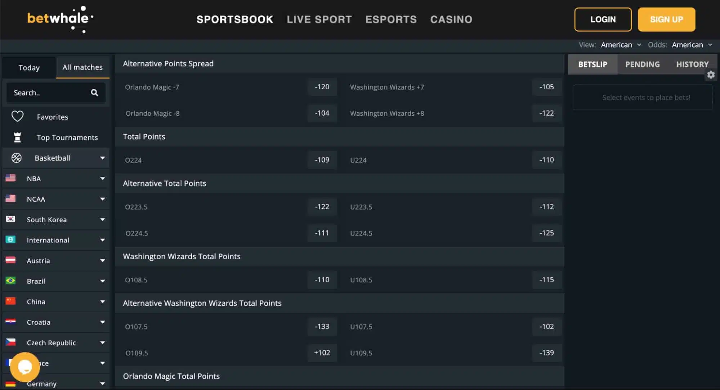The width and height of the screenshot is (720, 390).
Task: Click the Basketball sport icon
Action: [x=17, y=157]
